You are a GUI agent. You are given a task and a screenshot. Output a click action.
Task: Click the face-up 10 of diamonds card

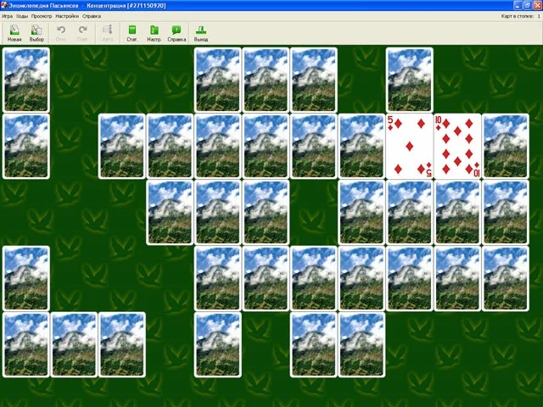tap(457, 146)
